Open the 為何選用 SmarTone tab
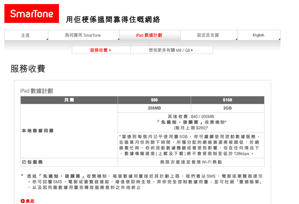The height and width of the screenshot is (204, 299). click(83, 35)
